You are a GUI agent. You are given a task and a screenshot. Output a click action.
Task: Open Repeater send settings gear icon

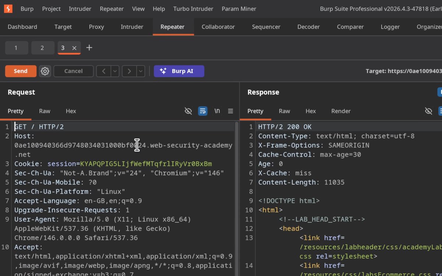pos(45,71)
